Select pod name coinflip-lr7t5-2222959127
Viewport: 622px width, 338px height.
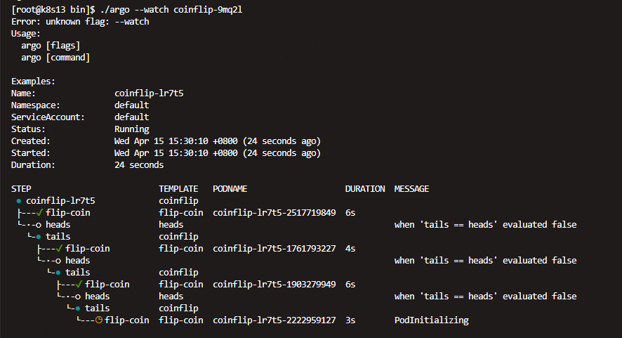pyautogui.click(x=274, y=320)
